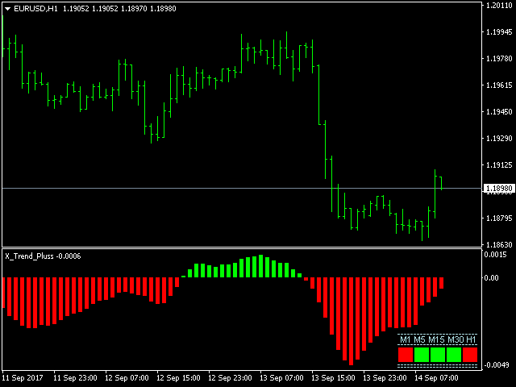Screen dimensions: 516x387
Task: Click the 13 Sep 15:00 time label
Action: click(333, 378)
